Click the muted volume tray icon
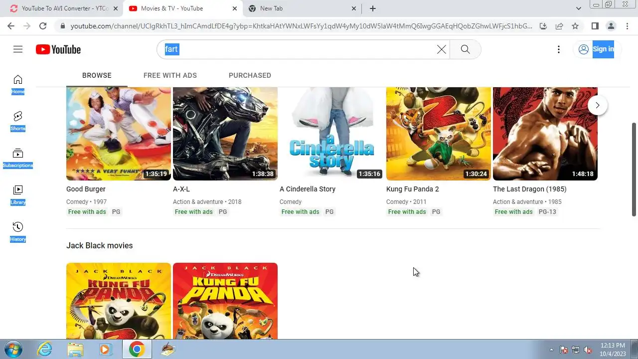This screenshot has height=359, width=638. click(588, 350)
